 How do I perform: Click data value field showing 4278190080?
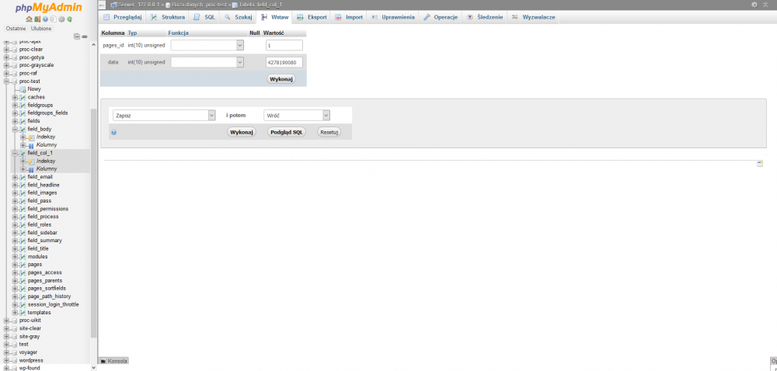pyautogui.click(x=284, y=62)
